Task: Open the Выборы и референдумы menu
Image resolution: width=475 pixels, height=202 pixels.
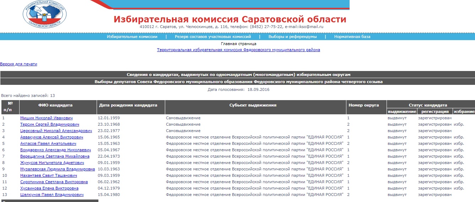Action: click(292, 37)
